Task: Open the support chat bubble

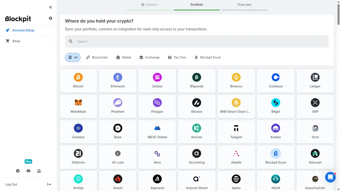Action: pos(330,177)
